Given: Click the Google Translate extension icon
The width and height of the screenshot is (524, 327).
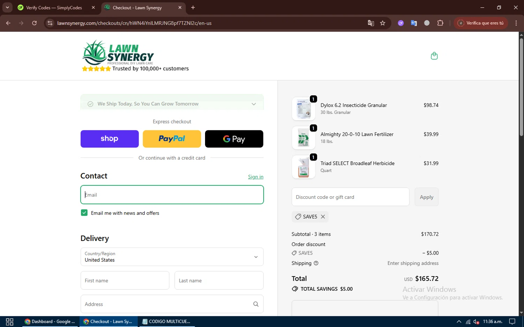Looking at the screenshot, I should [414, 23].
